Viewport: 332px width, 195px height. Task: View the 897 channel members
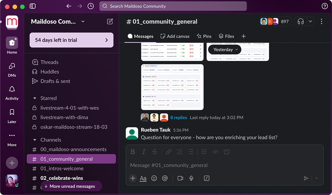tap(275, 21)
